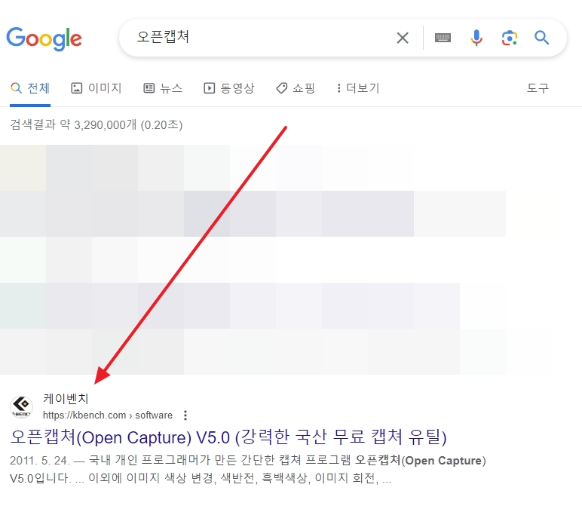Switch to the 동영상 tab

point(229,88)
